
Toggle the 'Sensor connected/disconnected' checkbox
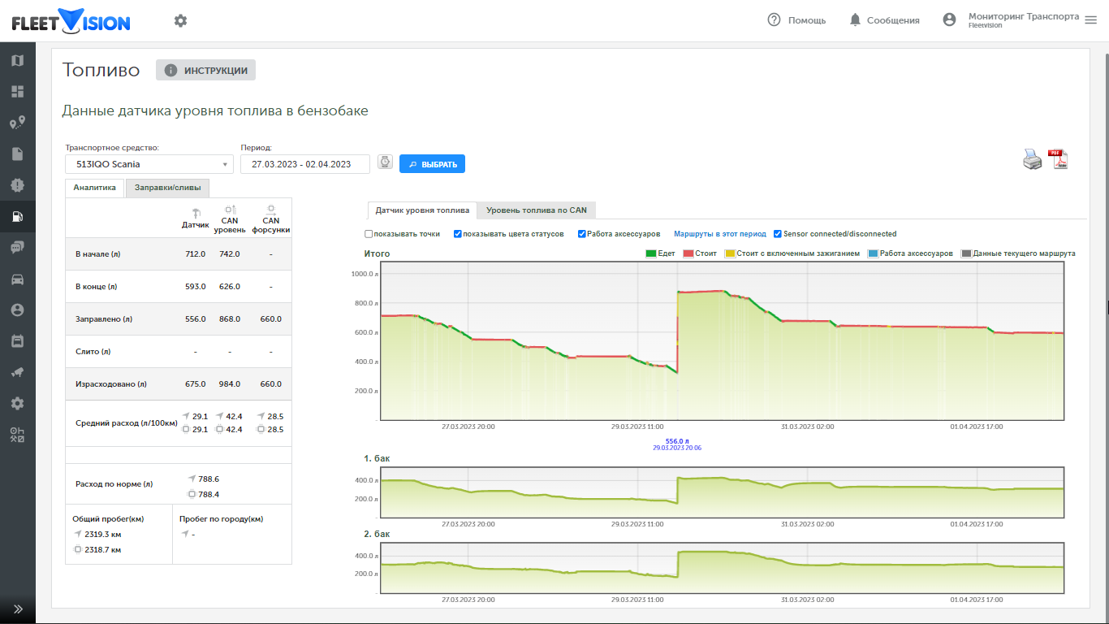[x=778, y=234]
